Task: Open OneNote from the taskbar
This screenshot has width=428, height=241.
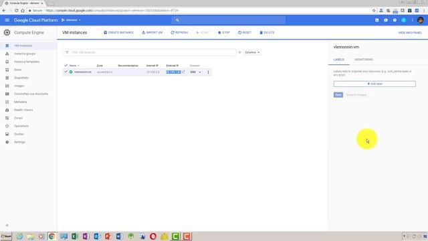Action: coord(86,236)
